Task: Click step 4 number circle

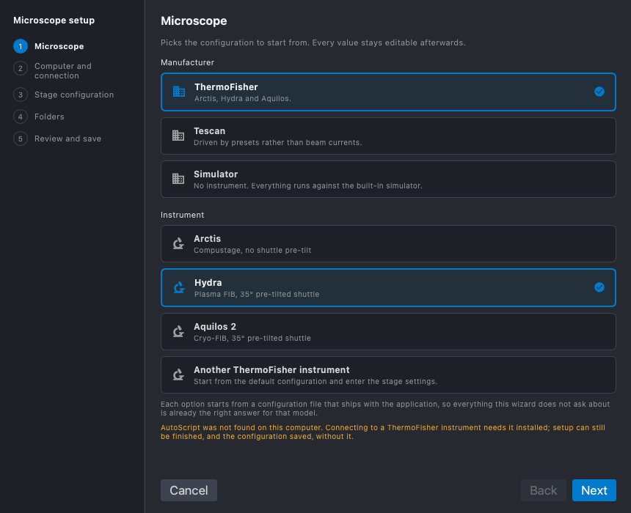Action: (21, 117)
